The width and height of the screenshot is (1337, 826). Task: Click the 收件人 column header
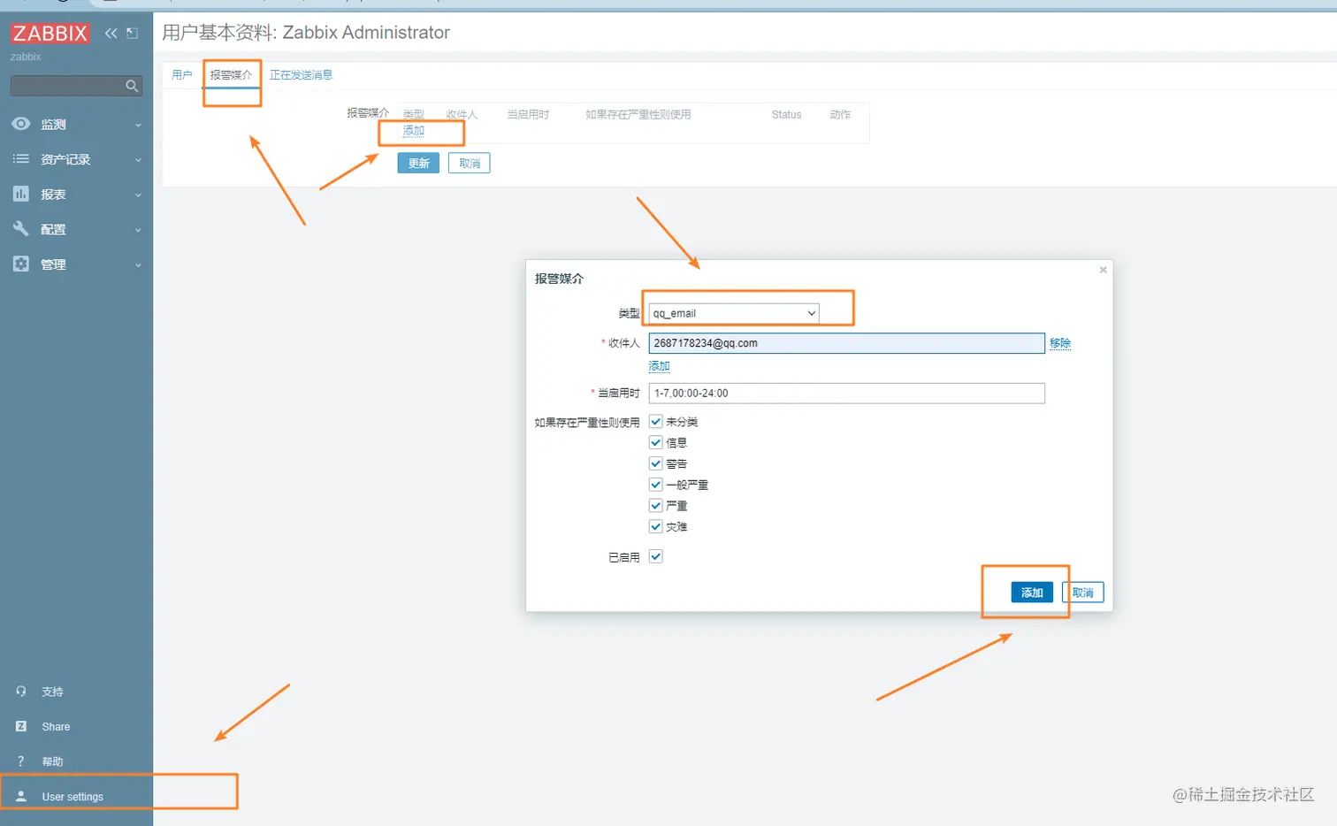coord(462,115)
